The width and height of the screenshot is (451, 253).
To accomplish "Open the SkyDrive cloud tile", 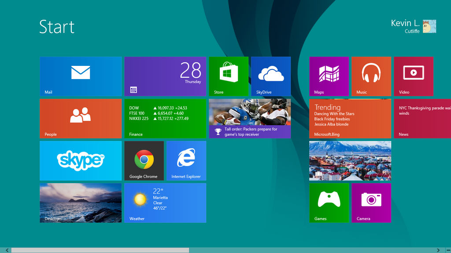I will tap(271, 76).
